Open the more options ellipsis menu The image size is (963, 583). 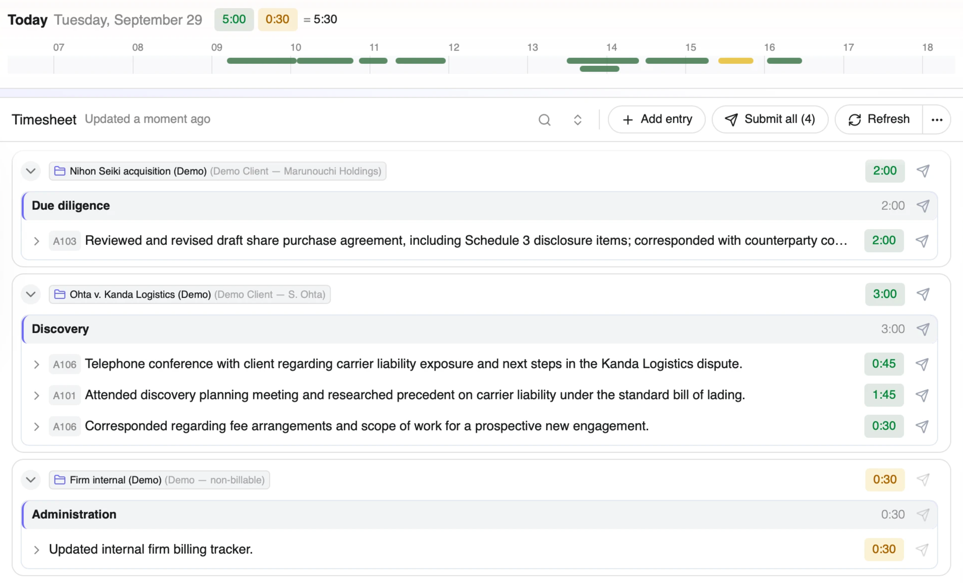tap(937, 119)
